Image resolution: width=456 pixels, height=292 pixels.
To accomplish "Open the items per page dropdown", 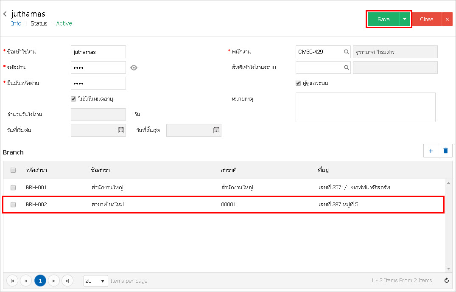I will (x=96, y=281).
